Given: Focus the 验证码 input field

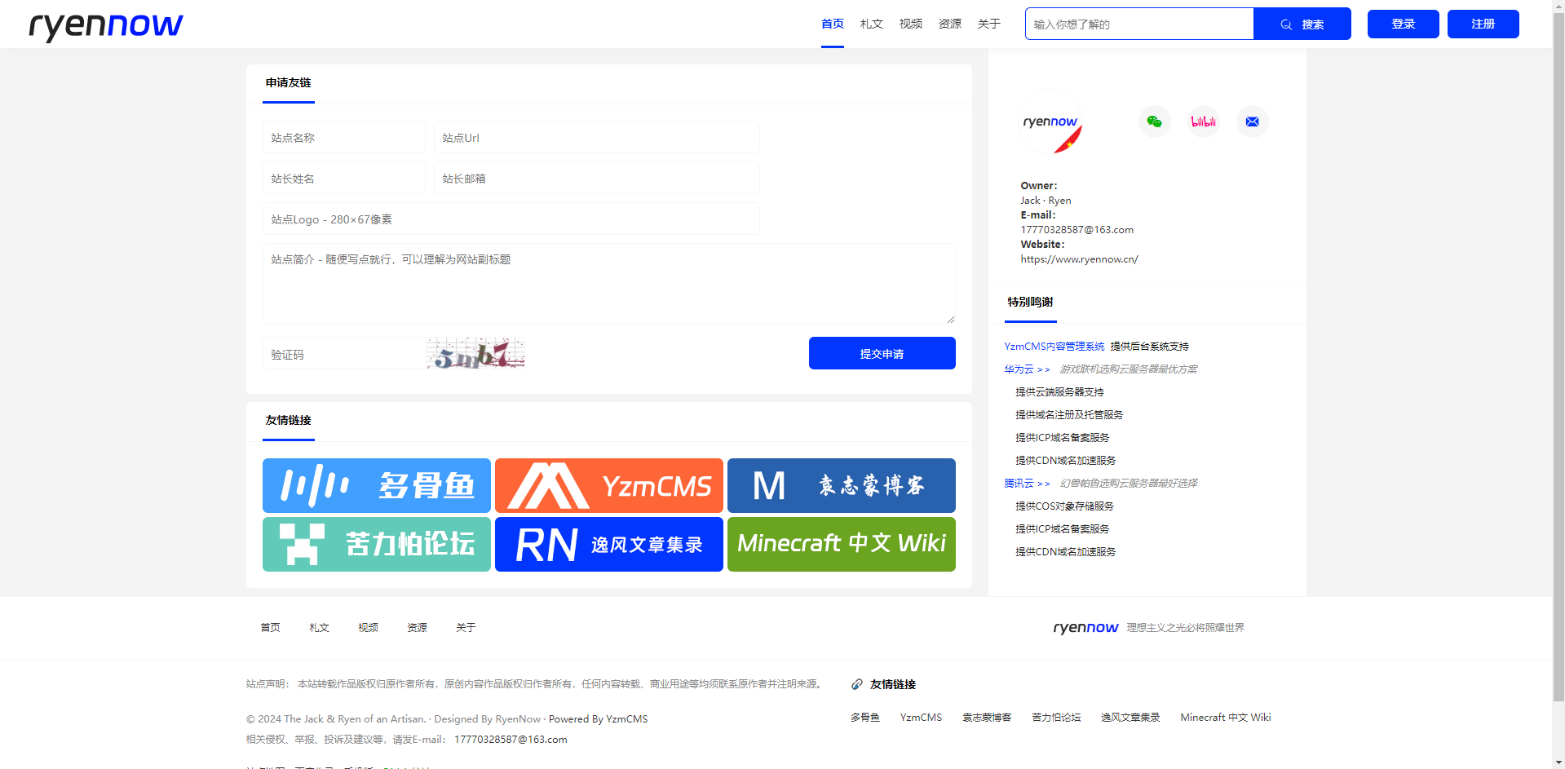Looking at the screenshot, I should [x=344, y=354].
